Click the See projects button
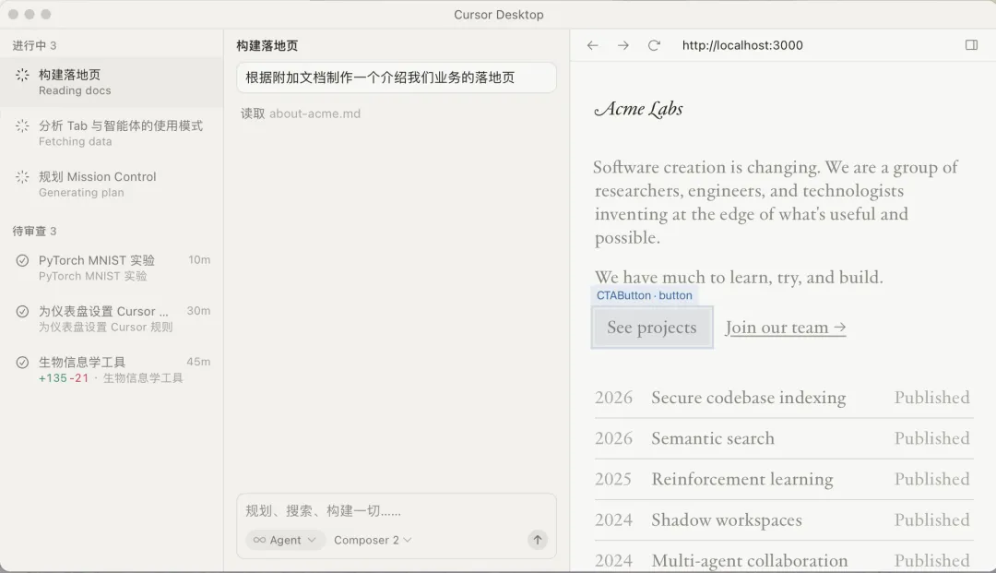This screenshot has height=573, width=996. 652,328
